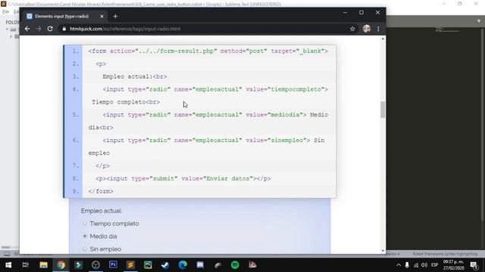Open the Windows notification center
The width and height of the screenshot is (485, 272).
(474, 265)
